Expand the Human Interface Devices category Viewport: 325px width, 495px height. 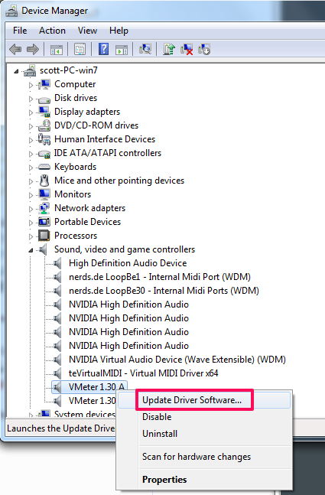[31, 140]
